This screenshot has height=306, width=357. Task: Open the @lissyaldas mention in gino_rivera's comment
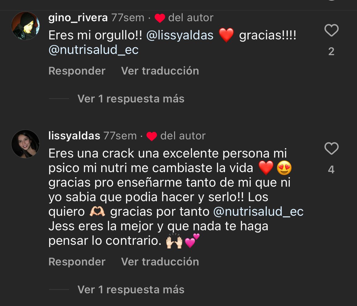(180, 35)
